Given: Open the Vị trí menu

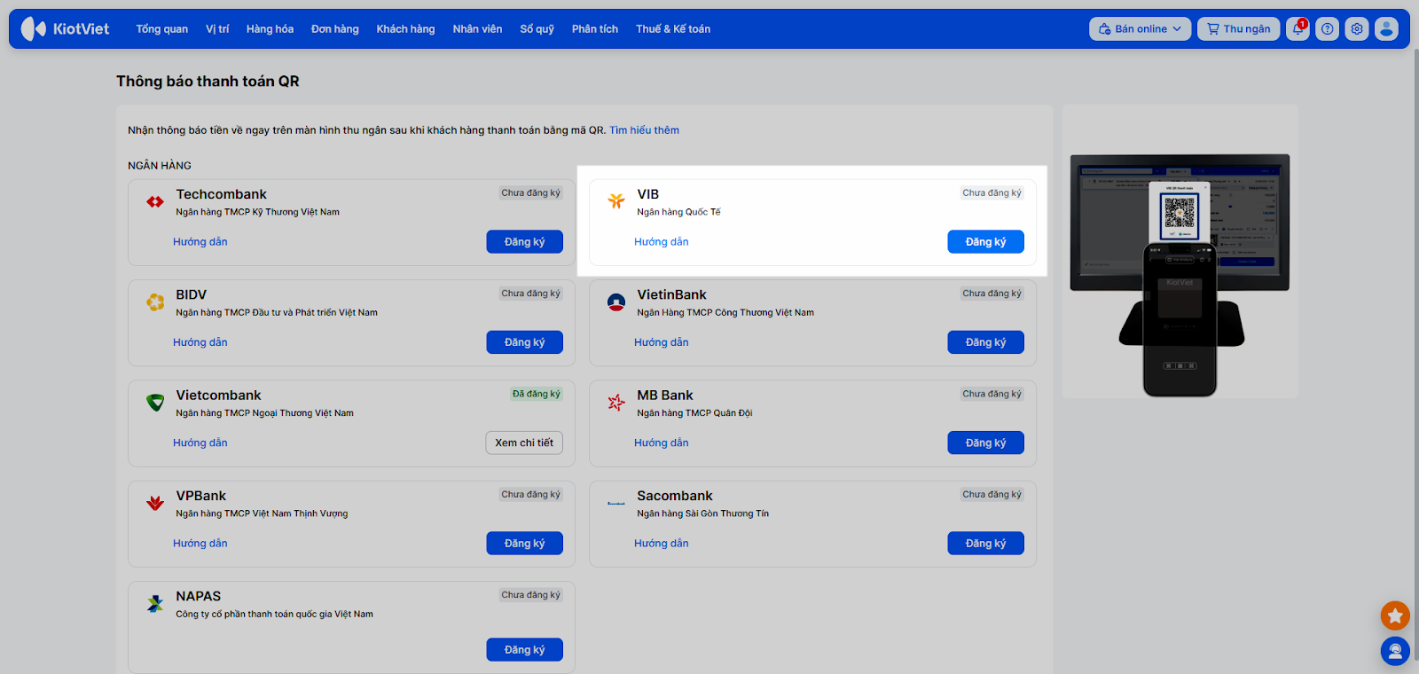Looking at the screenshot, I should [x=217, y=28].
